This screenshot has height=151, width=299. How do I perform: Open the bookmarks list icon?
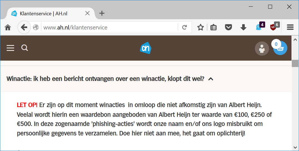(213, 27)
